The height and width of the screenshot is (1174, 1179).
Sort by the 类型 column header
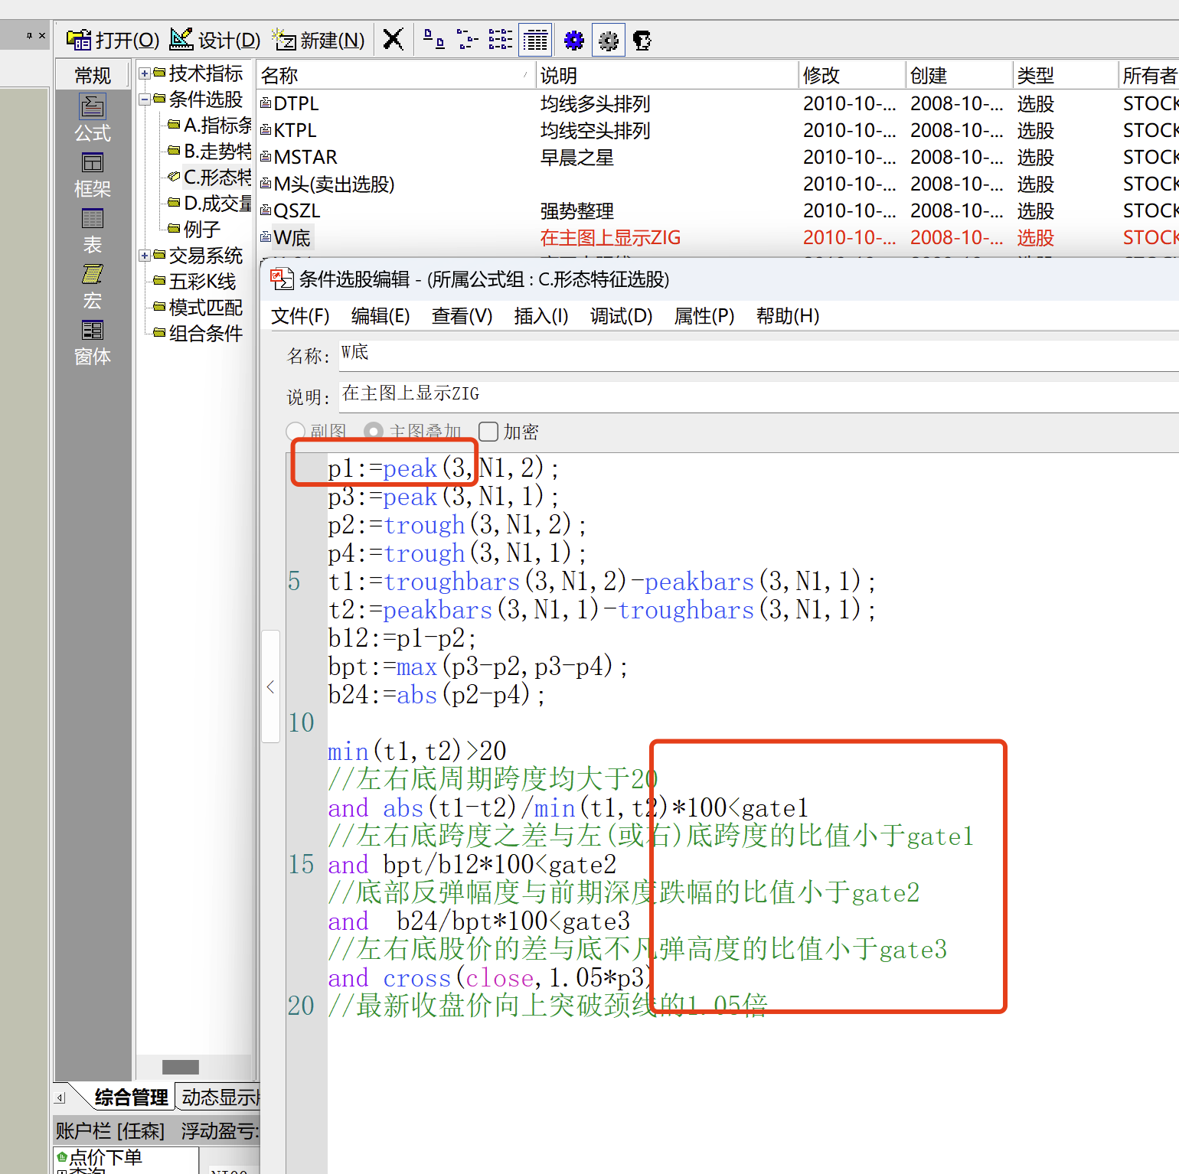1066,75
